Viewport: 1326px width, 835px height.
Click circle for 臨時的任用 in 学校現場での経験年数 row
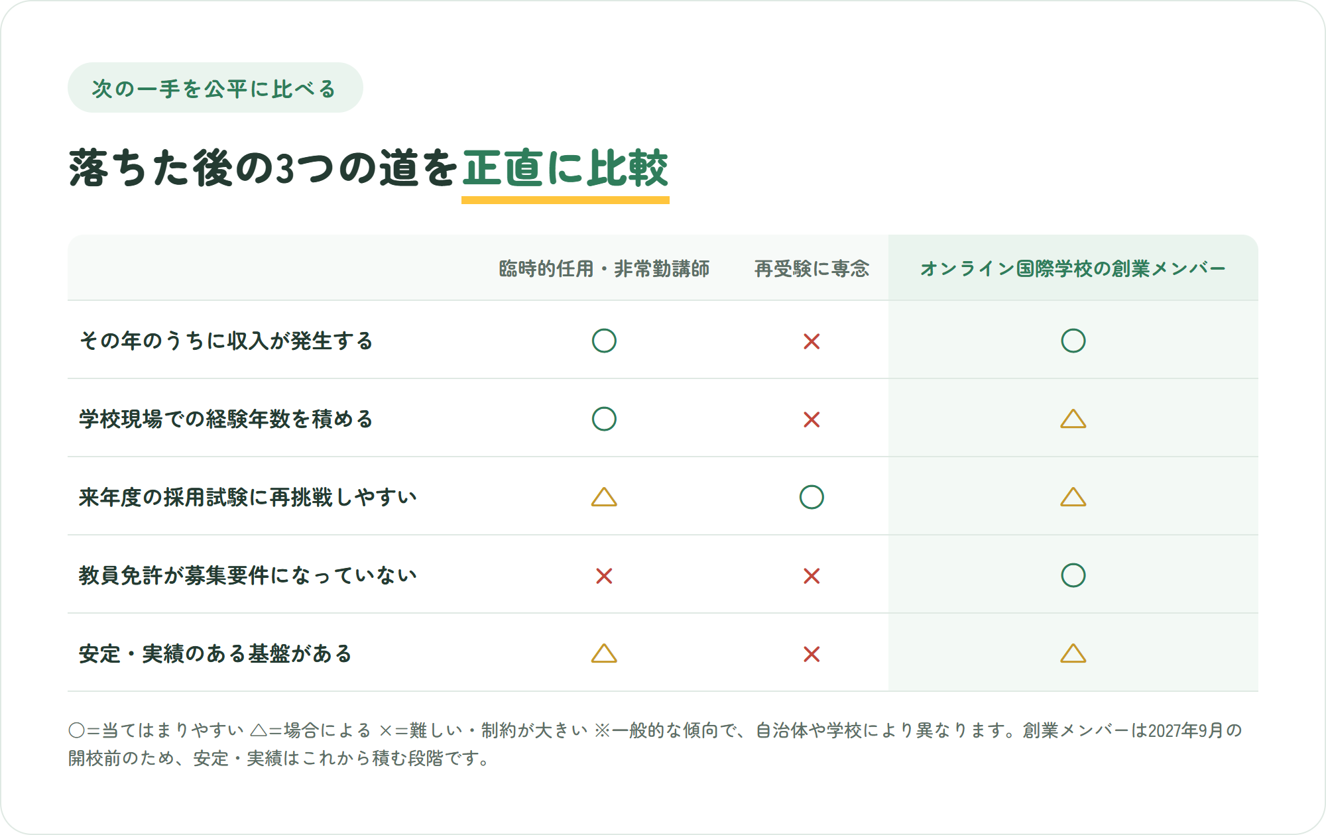pyautogui.click(x=604, y=419)
